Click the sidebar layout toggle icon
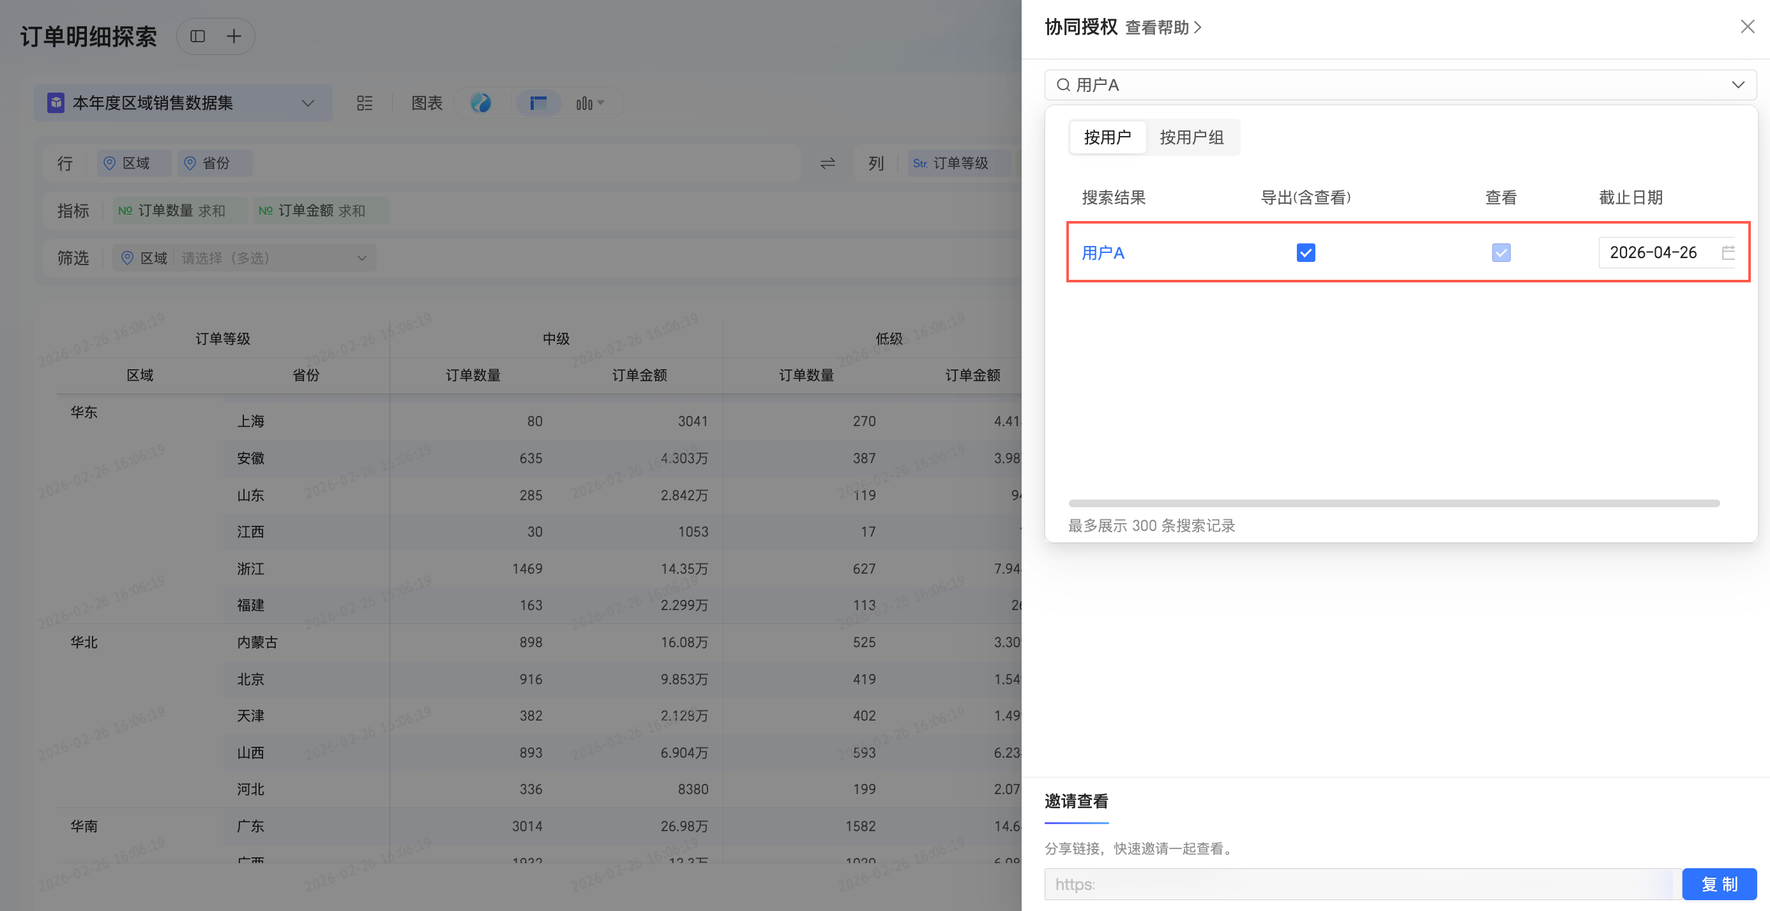The width and height of the screenshot is (1770, 911). (197, 36)
